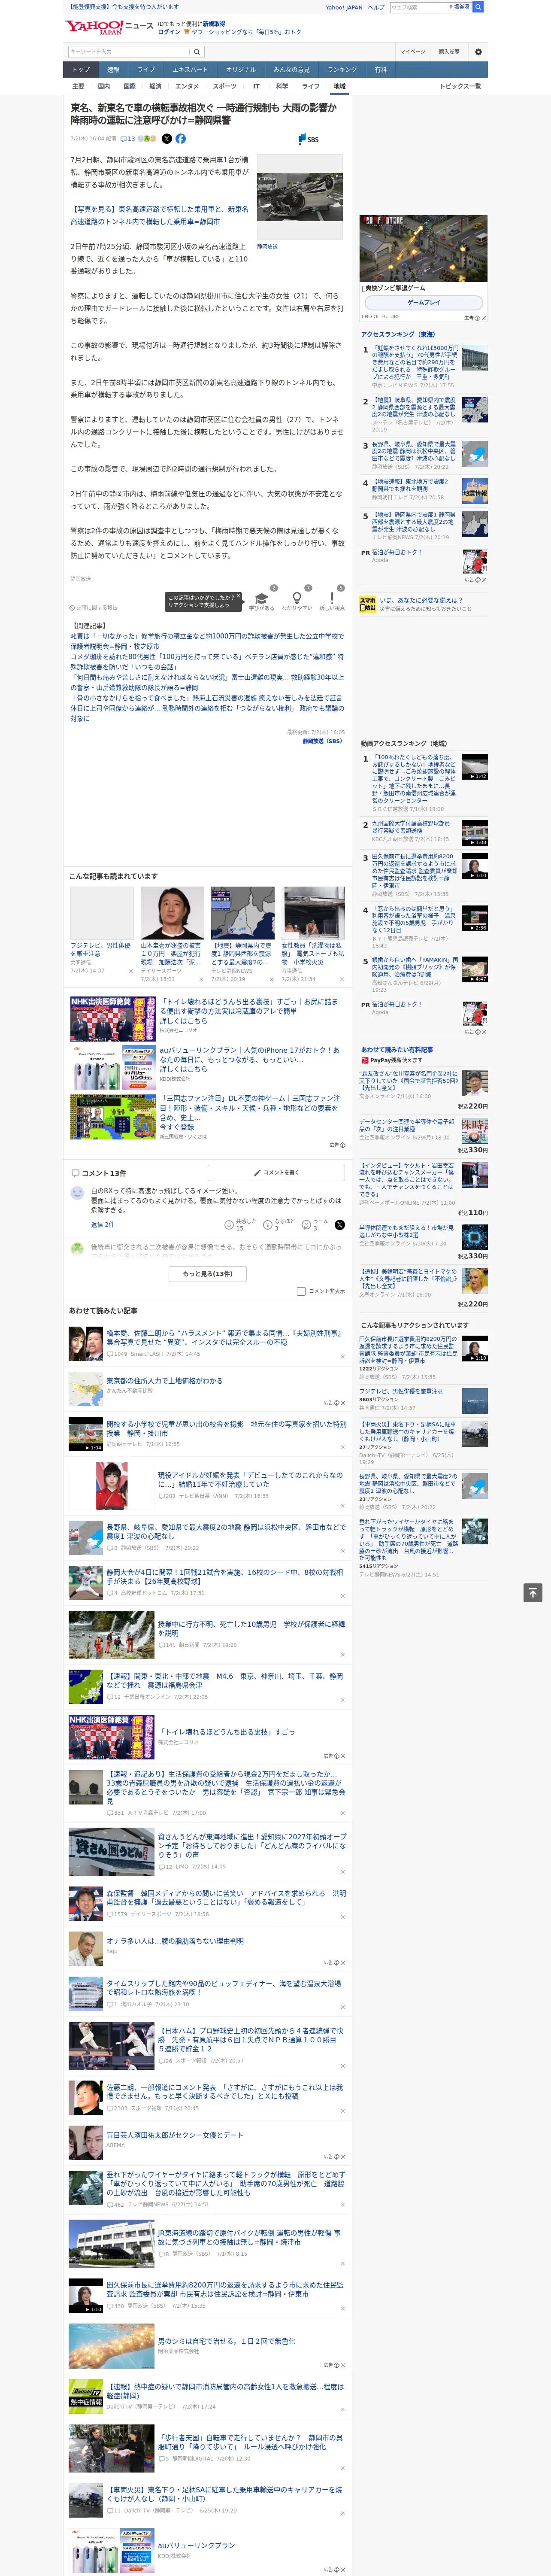551x2576 pixels.
Task: Click the キーワードを入力 search field
Action: [x=129, y=52]
